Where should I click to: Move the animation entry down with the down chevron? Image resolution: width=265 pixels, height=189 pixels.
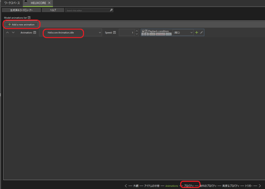pos(13,33)
